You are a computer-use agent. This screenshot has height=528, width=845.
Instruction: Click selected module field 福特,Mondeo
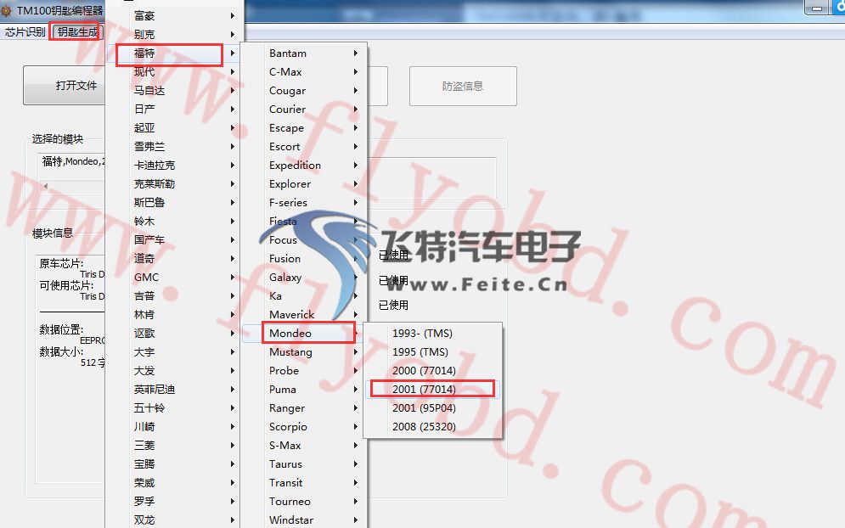pos(73,161)
